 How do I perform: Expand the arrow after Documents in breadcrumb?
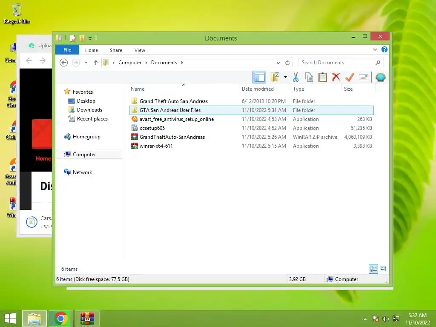tap(182, 63)
